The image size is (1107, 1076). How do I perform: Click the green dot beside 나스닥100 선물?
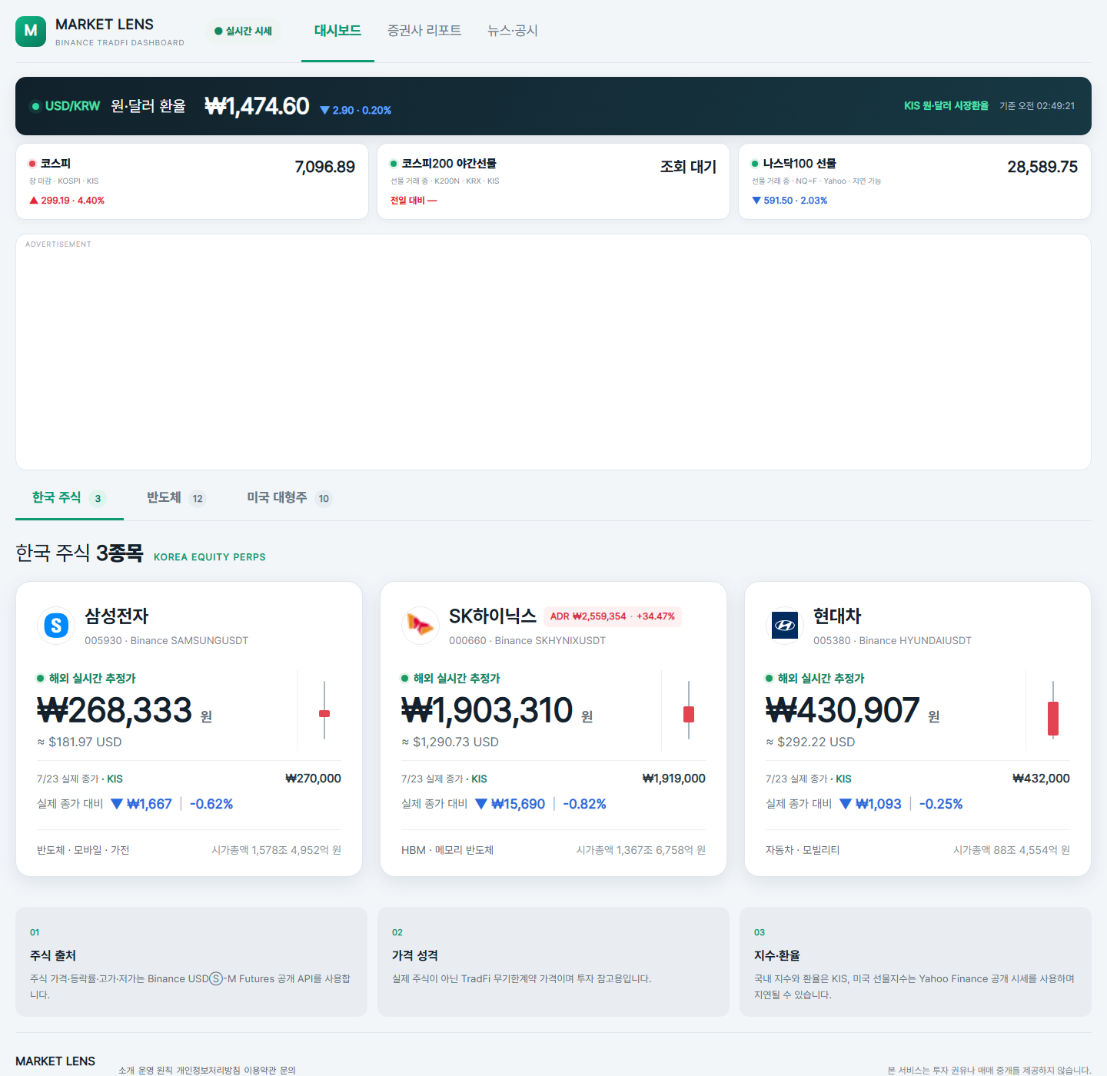[755, 164]
